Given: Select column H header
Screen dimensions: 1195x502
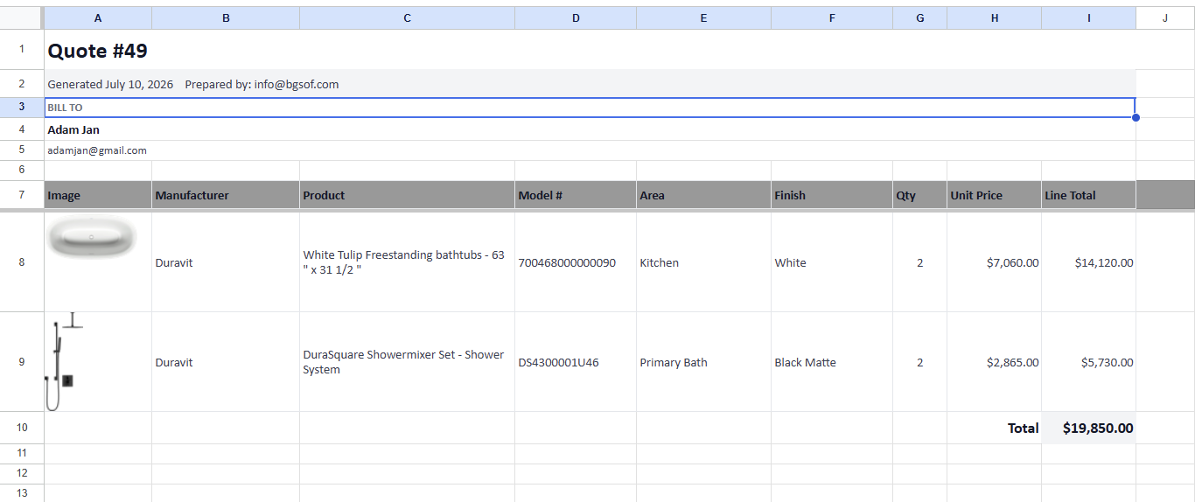Looking at the screenshot, I should 994,17.
